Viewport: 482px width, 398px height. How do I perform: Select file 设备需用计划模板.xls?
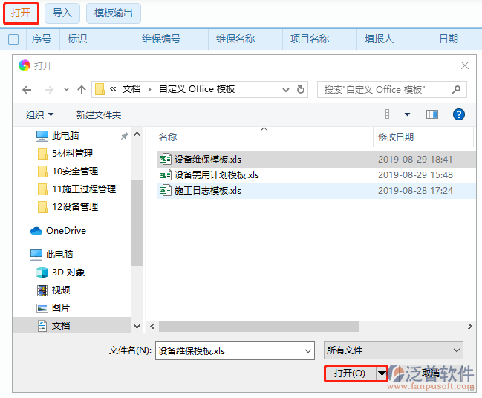pyautogui.click(x=316, y=175)
